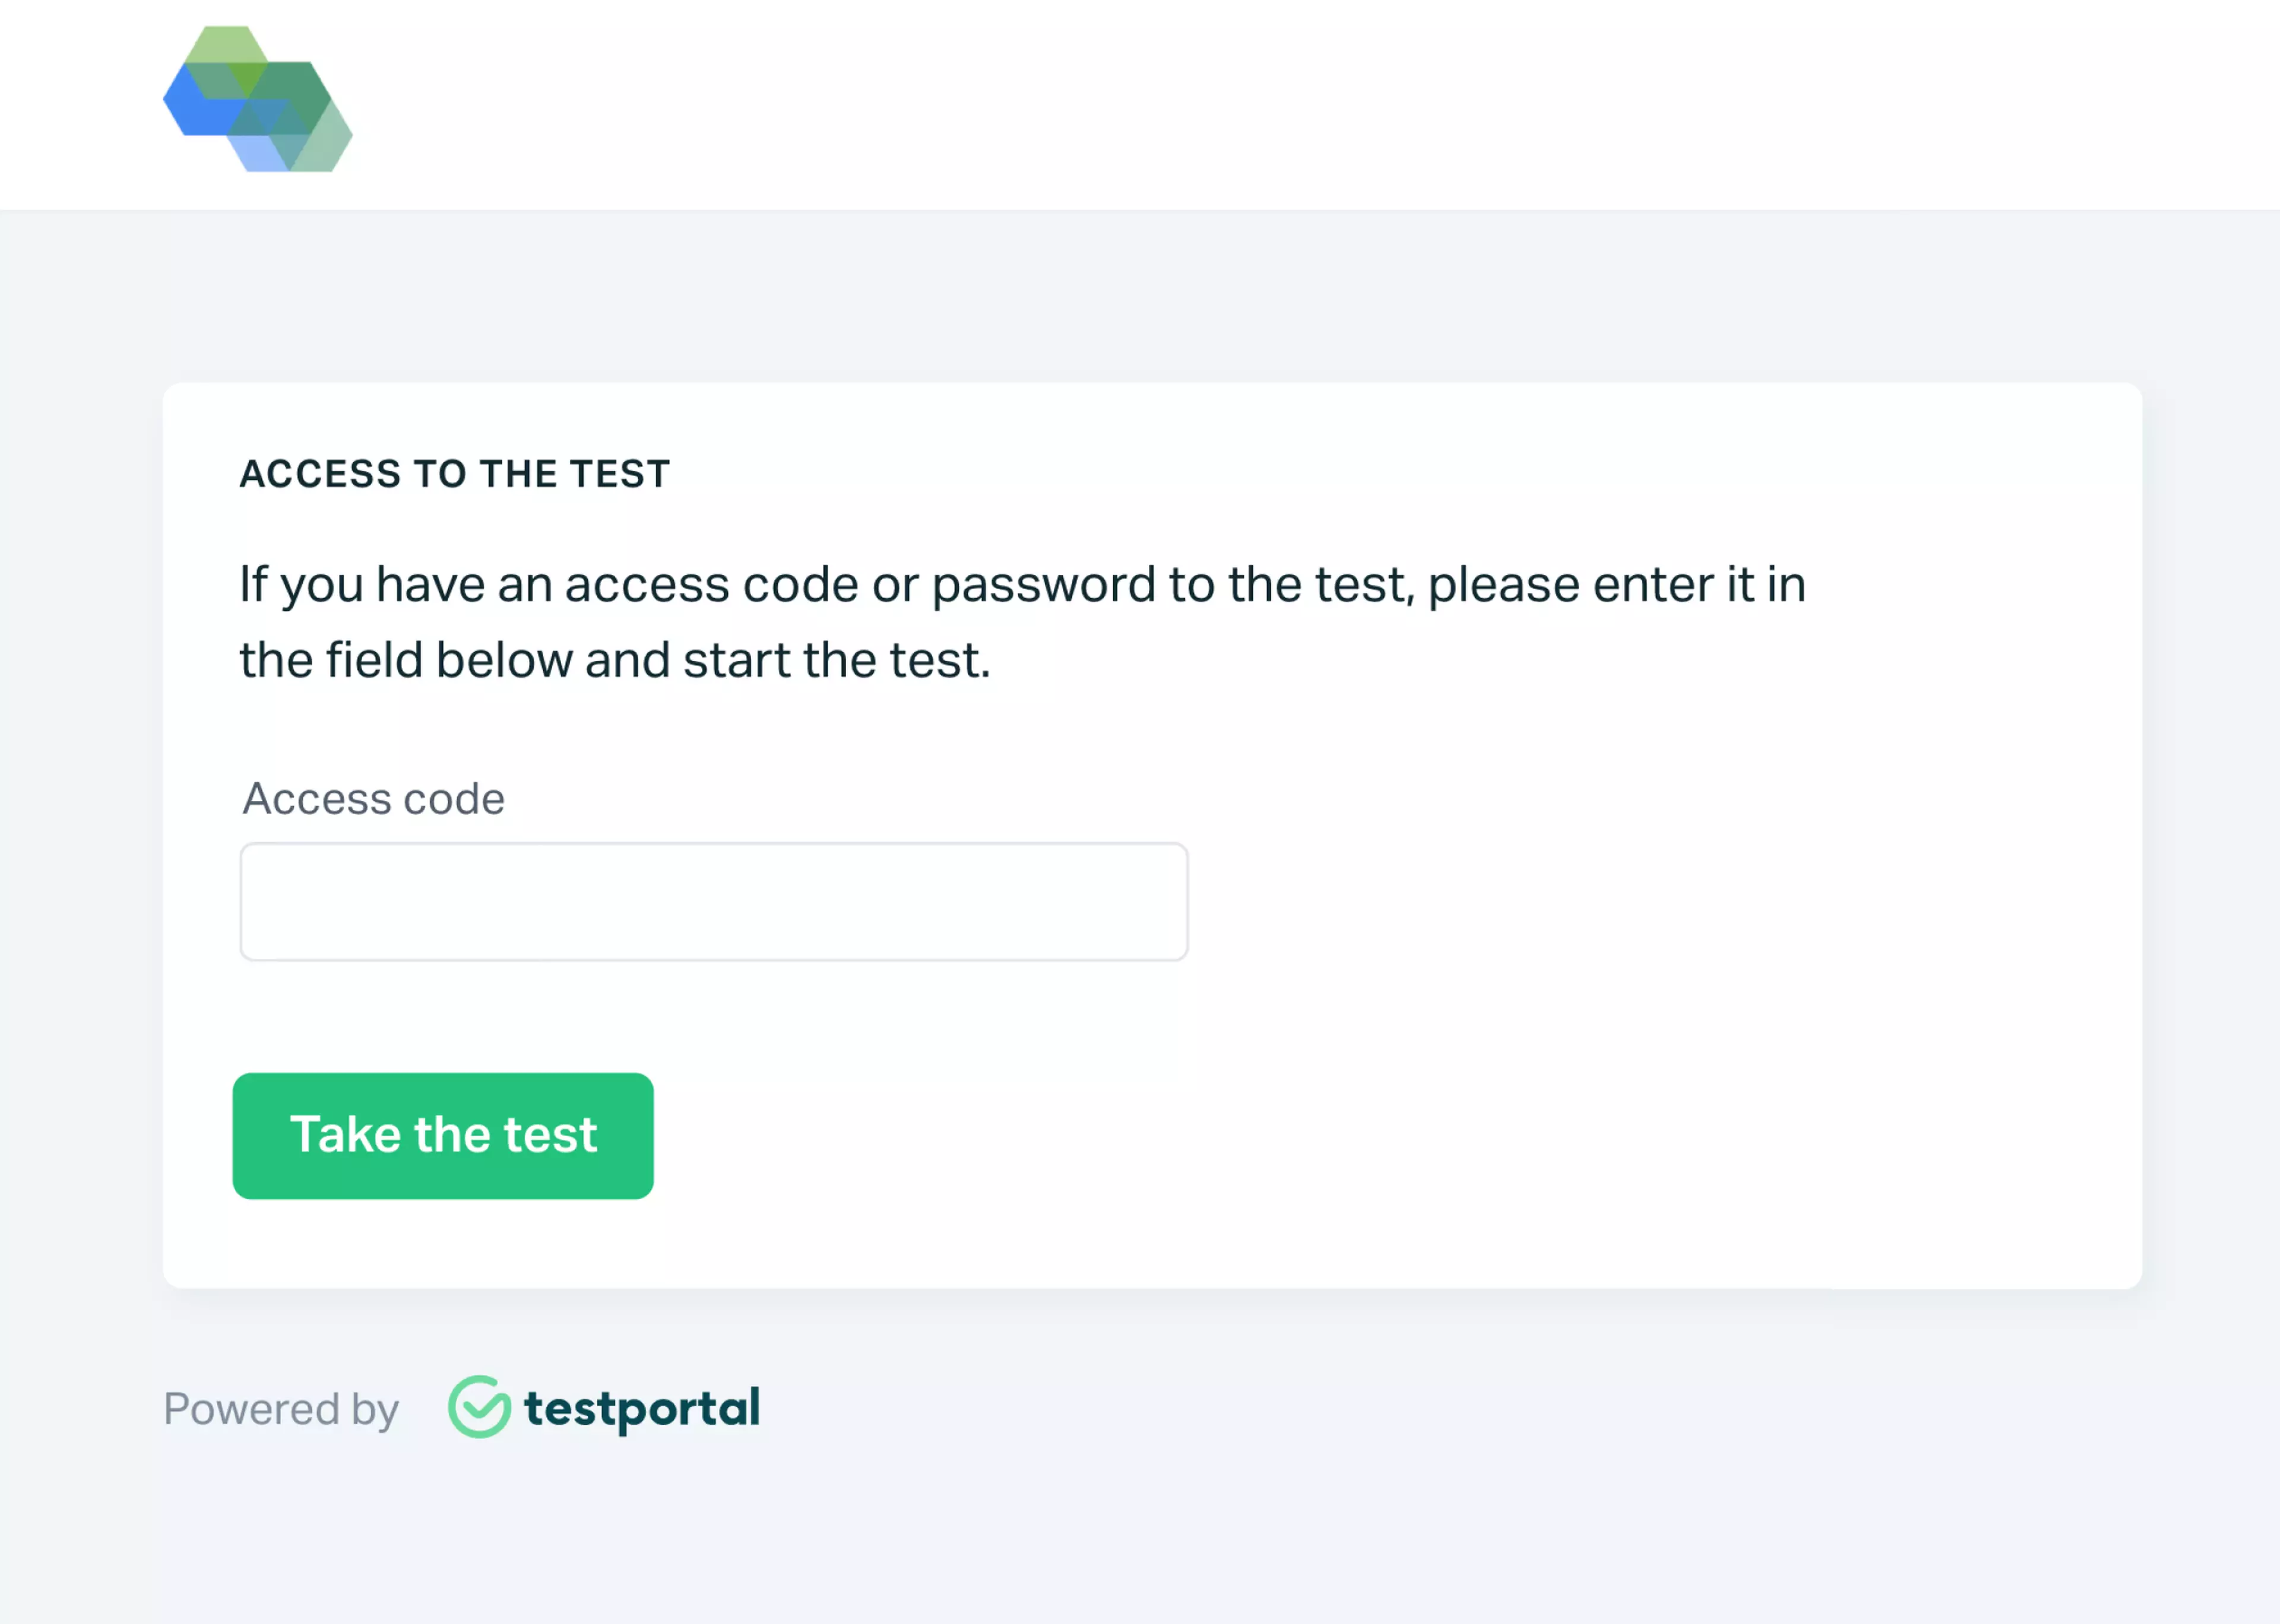The height and width of the screenshot is (1624, 2280).
Task: Click the organization logo top left
Action: [258, 100]
